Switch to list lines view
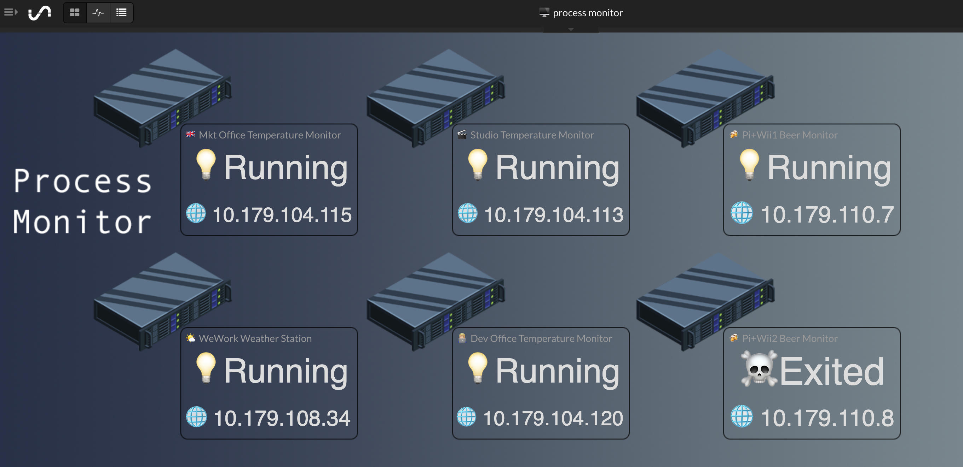 coord(121,13)
